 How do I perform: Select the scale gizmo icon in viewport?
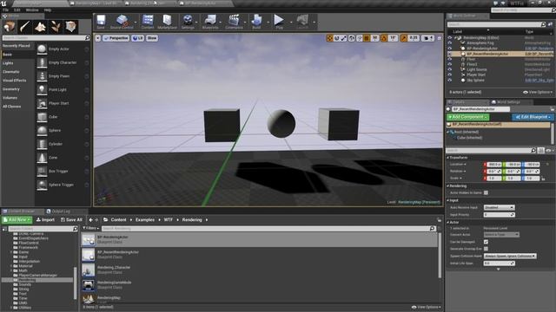344,38
